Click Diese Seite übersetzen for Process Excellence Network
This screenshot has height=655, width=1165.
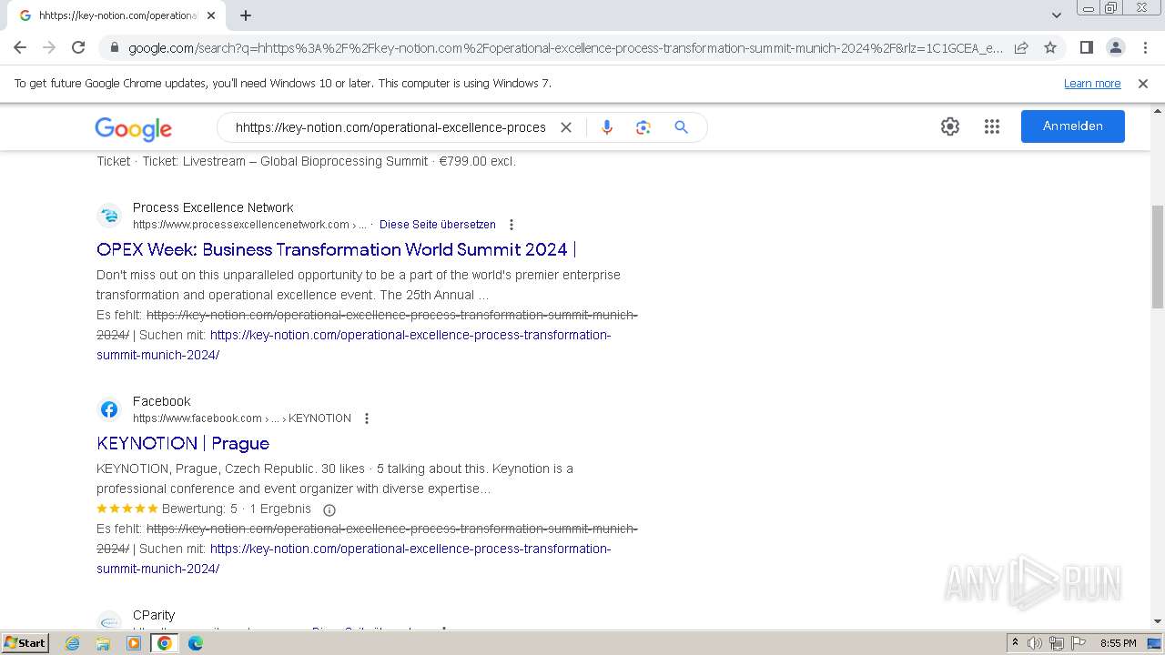438,225
